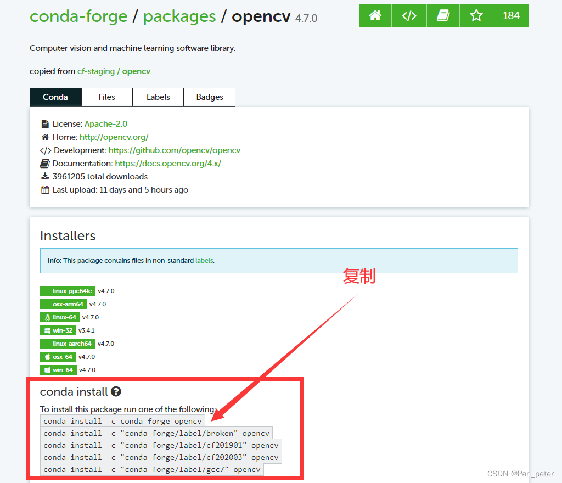Viewport: 562px width, 483px height.
Task: Click the Installers heading
Action: 68,236
